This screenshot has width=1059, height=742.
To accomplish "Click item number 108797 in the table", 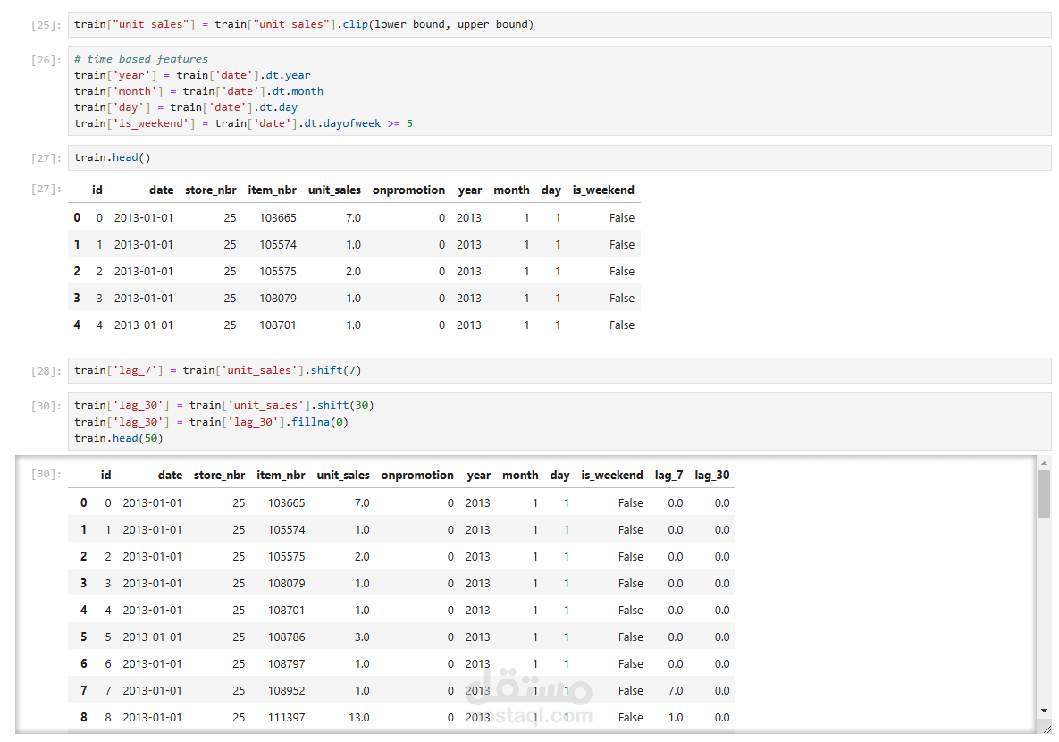I will tap(286, 664).
